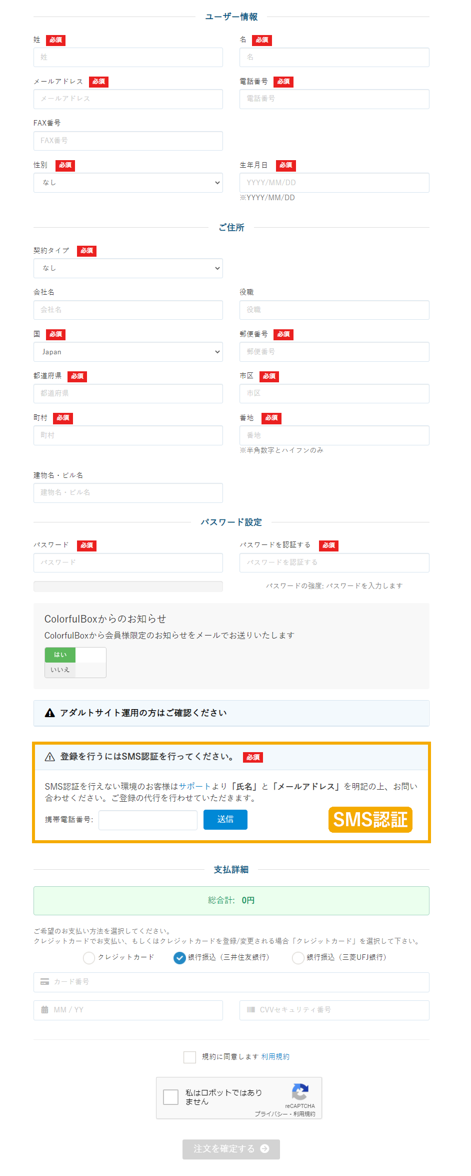
Task: Open the 契約タイプ dropdown
Action: tap(128, 268)
